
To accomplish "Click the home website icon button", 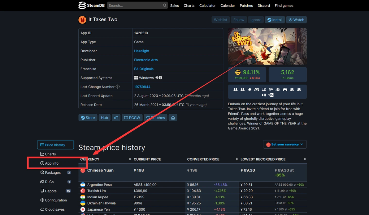I will tap(173, 118).
